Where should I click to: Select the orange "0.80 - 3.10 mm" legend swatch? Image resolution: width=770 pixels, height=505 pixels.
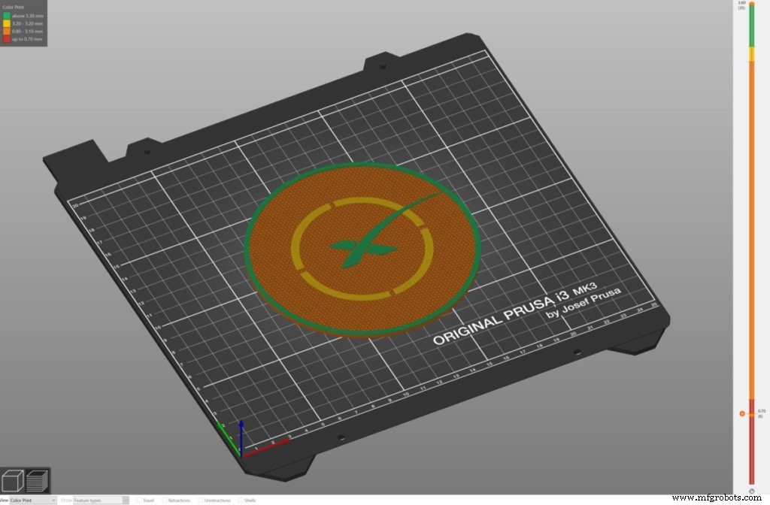tap(6, 32)
